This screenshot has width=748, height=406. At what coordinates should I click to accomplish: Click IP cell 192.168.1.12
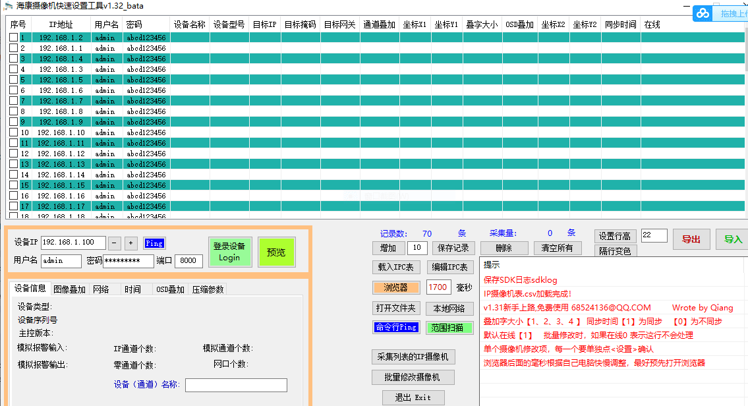point(61,154)
